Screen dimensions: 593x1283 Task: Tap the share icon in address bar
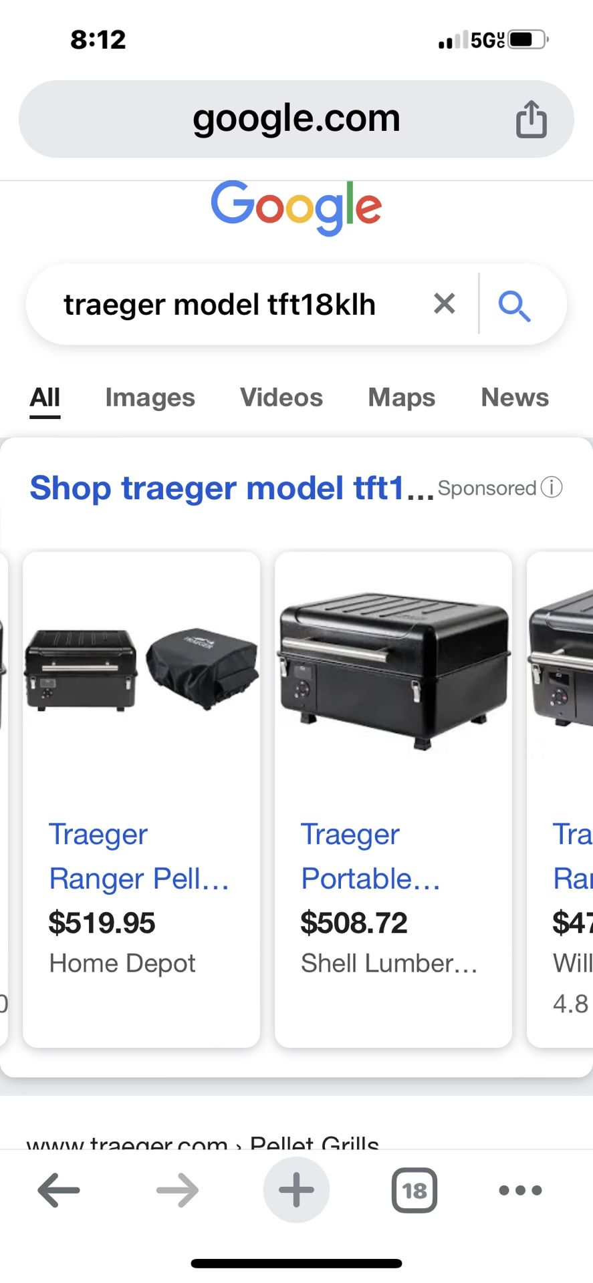click(x=531, y=119)
